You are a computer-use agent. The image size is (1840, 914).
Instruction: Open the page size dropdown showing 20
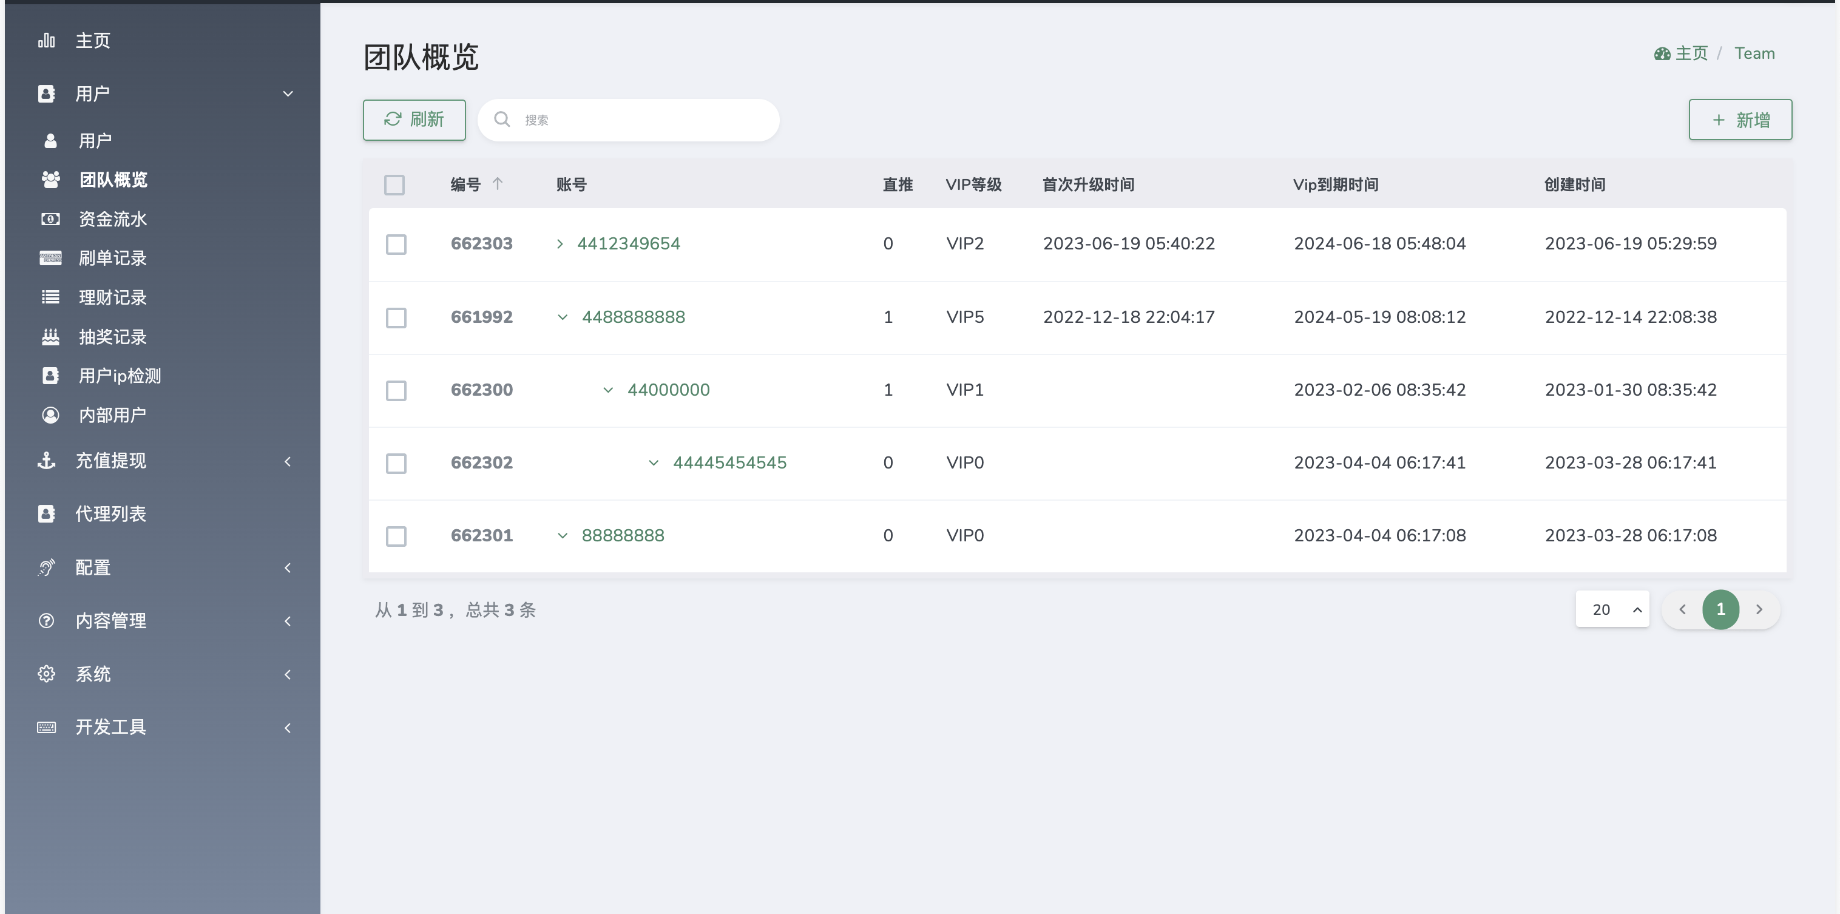1612,609
